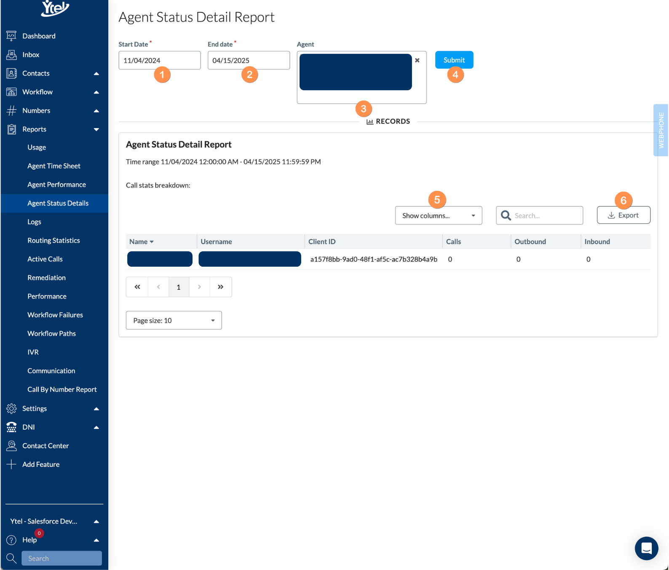Select Agent Status Details in sidebar
This screenshot has width=669, height=570.
click(x=54, y=203)
